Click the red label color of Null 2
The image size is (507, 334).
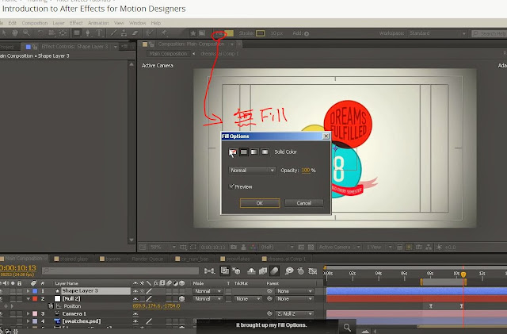(x=35, y=298)
